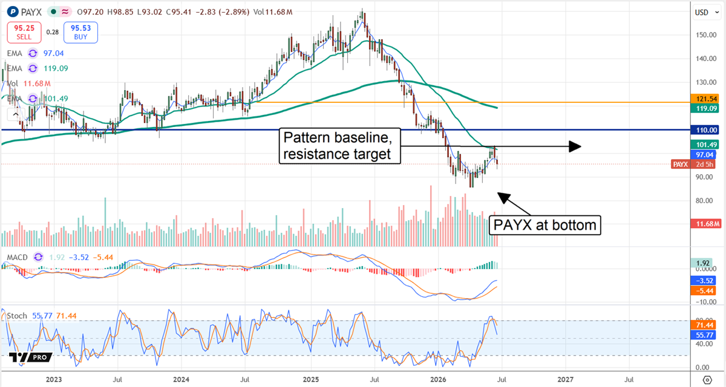Click the refresh icon next to MACD
This screenshot has height=387, width=726.
pos(39,258)
